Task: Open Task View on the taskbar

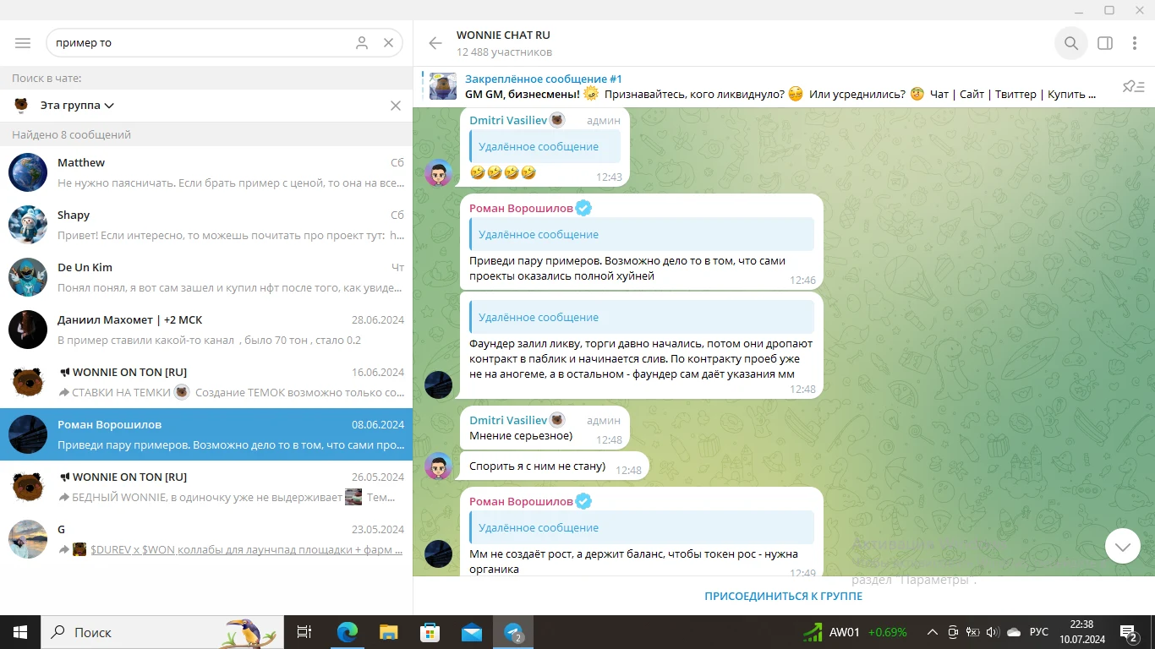Action: pos(304,632)
